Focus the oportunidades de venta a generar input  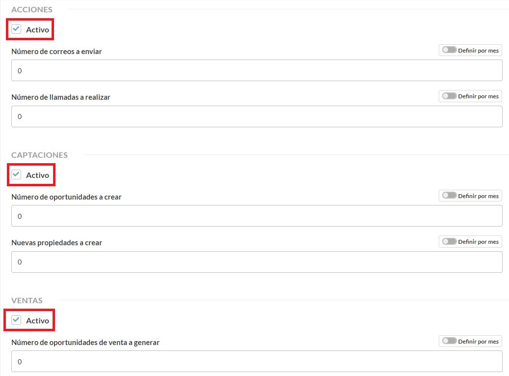point(256,362)
